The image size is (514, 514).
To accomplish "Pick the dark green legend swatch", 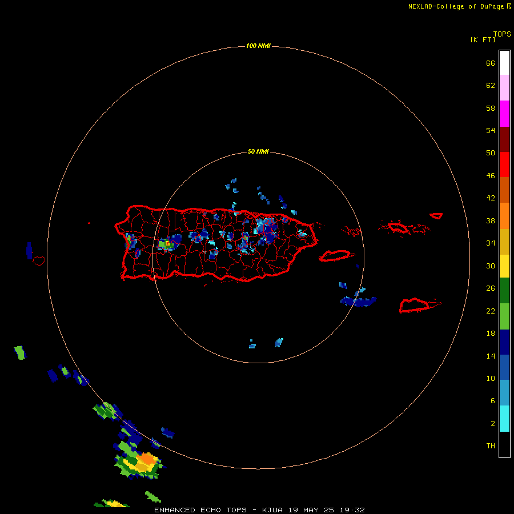I will 504,291.
